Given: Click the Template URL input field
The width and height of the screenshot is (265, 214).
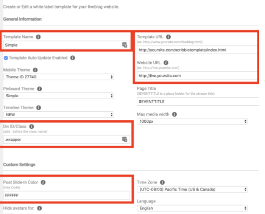Looking at the screenshot, I should [x=197, y=50].
